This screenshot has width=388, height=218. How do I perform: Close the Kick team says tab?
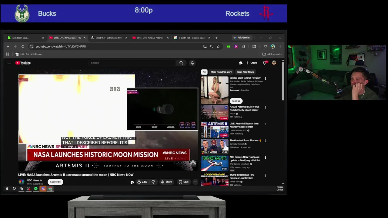43,38
